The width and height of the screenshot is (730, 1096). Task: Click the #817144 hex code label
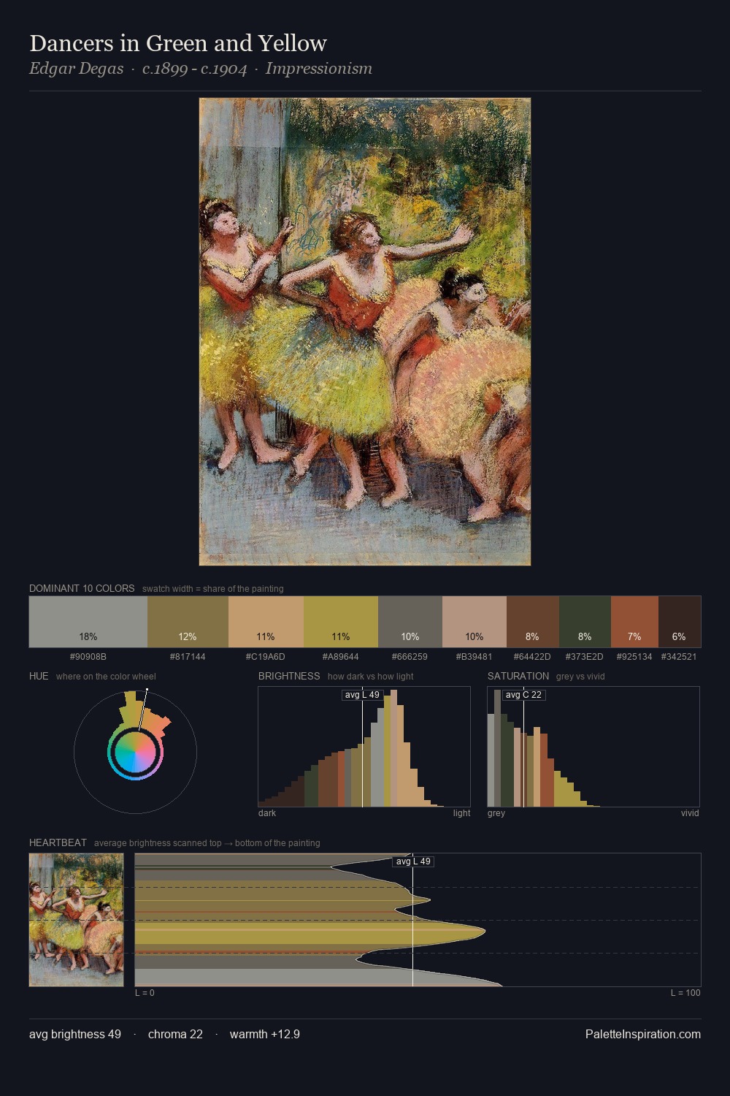(x=188, y=657)
